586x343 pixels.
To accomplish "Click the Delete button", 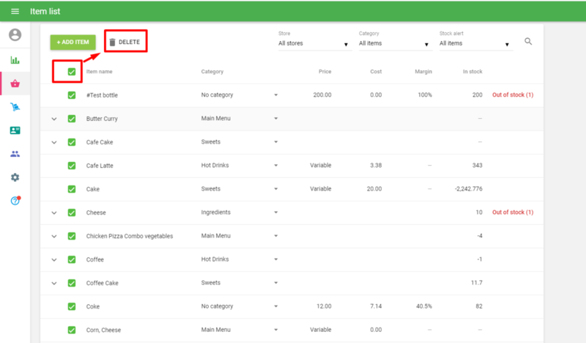I will (125, 42).
